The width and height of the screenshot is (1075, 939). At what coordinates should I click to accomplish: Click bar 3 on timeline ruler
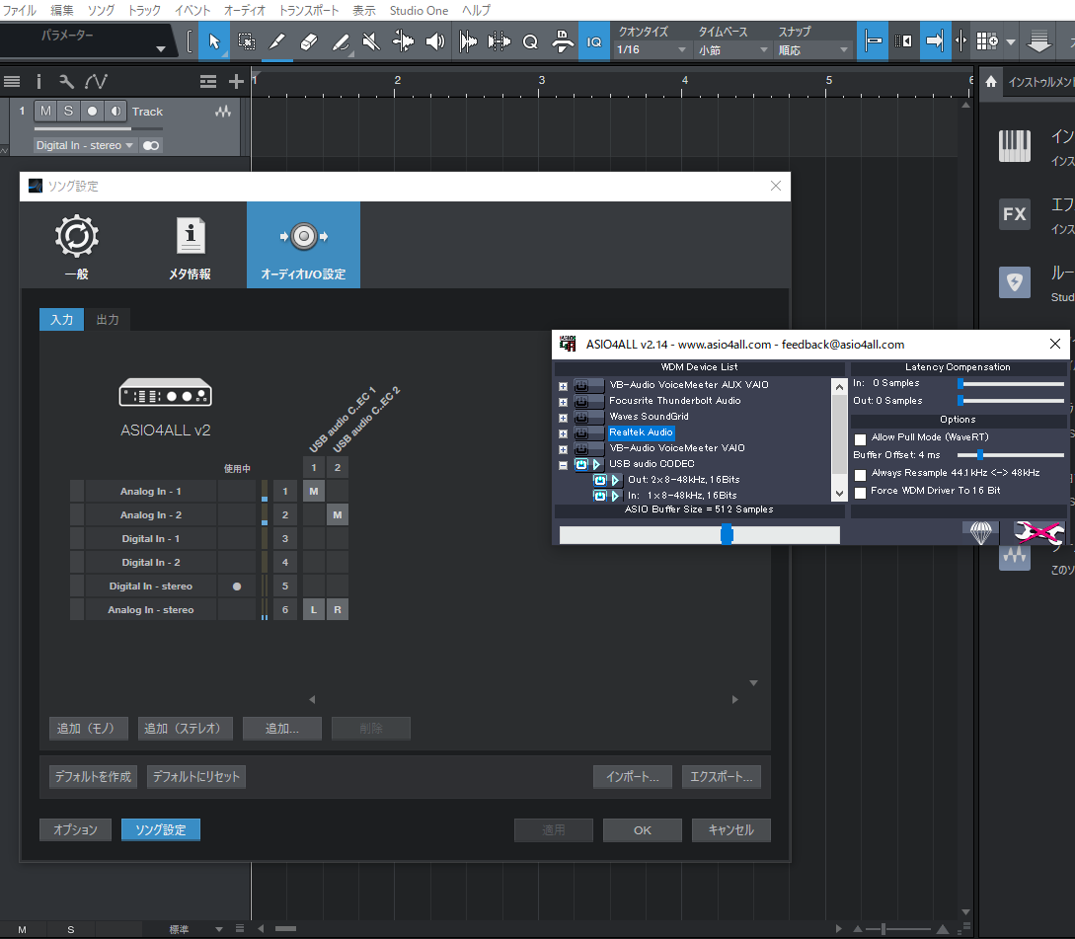541,82
